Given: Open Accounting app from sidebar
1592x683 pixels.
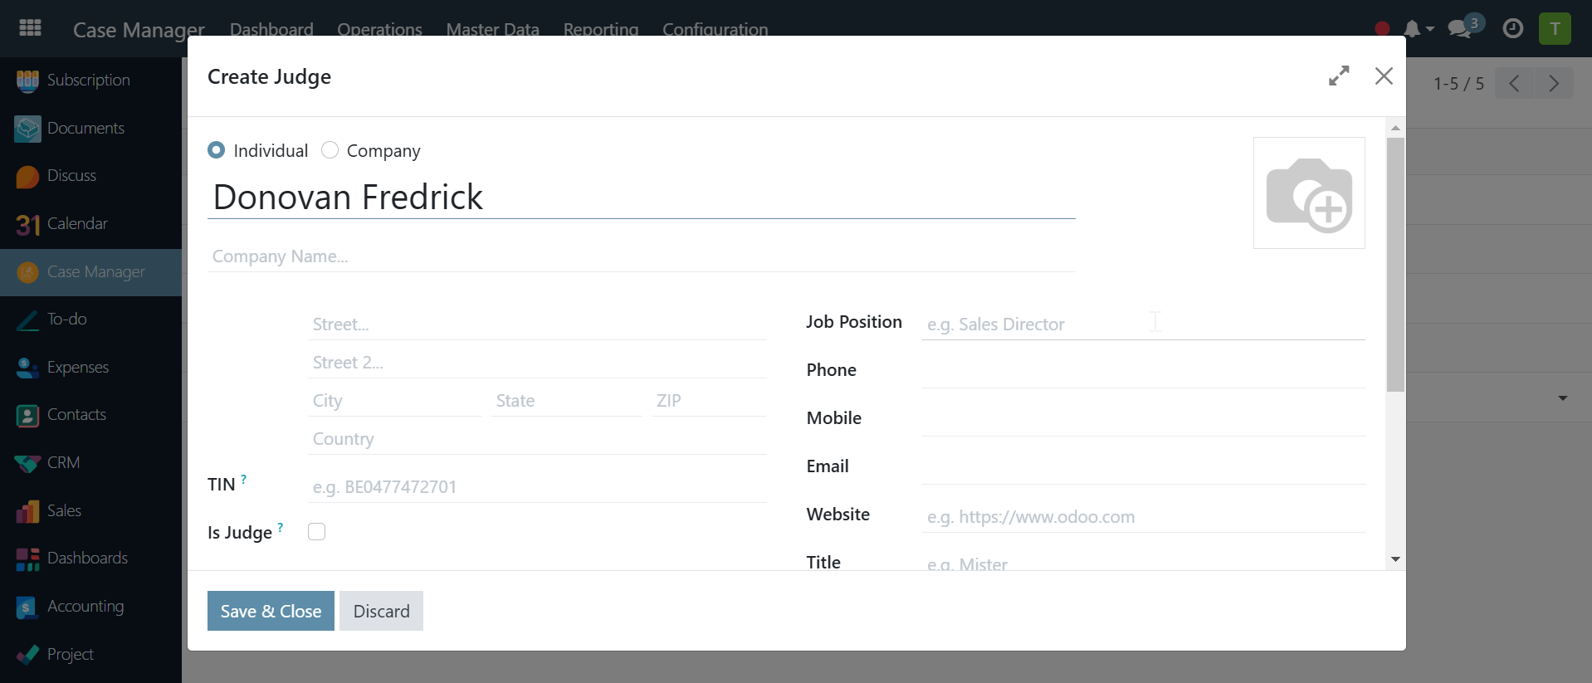Looking at the screenshot, I should coord(90,607).
